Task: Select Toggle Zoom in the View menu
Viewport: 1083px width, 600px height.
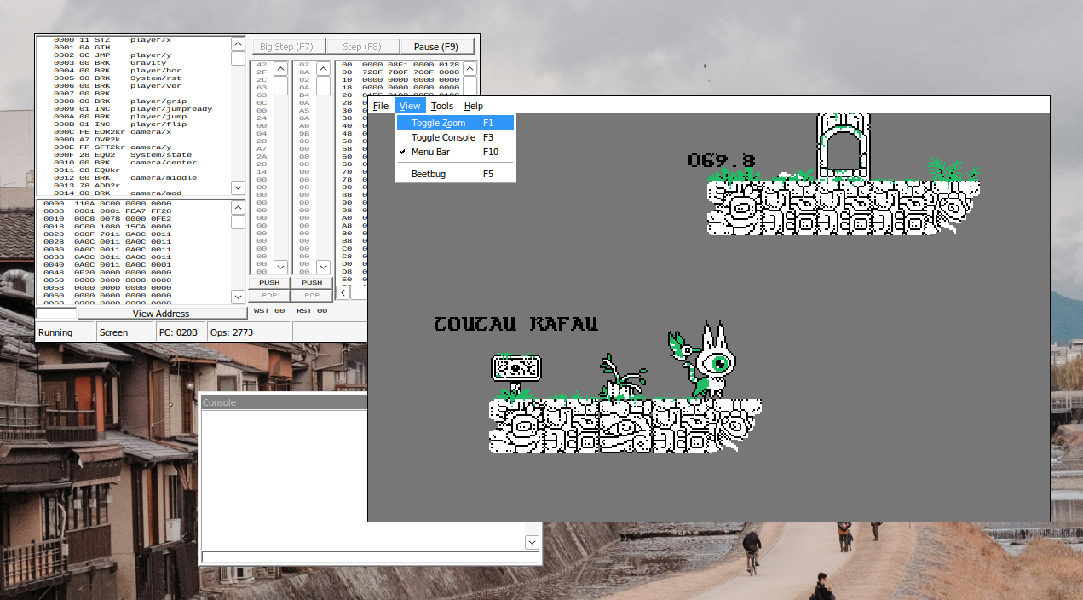Action: coord(438,123)
